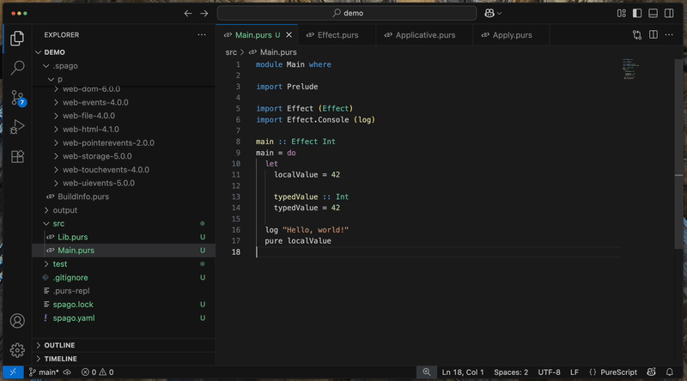Screen dimensions: 687x381
Task: Open the Explorer more actions ellipsis
Action: pos(202,34)
